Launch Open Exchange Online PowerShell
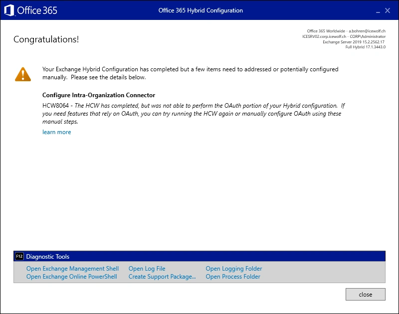 [x=71, y=277]
